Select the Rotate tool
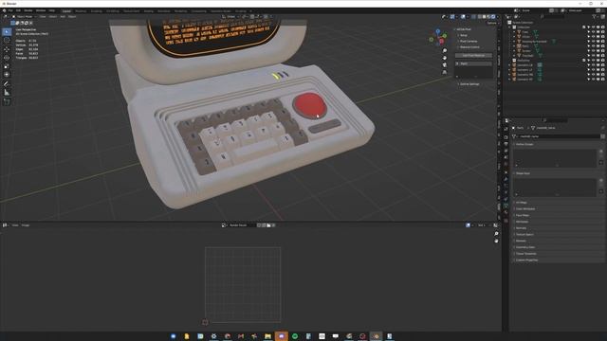Image resolution: width=607 pixels, height=341 pixels. (7, 58)
